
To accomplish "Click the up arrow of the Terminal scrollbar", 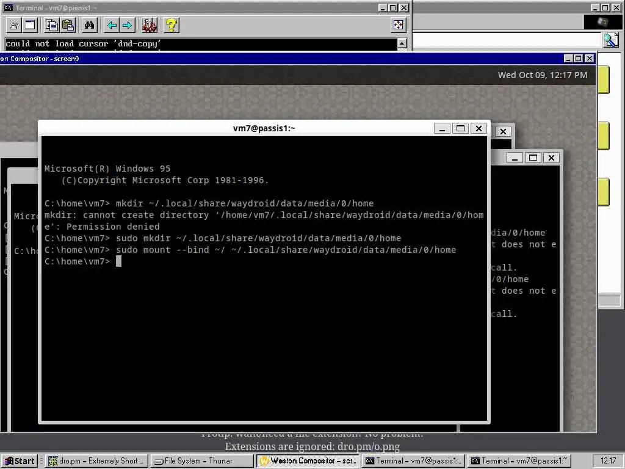I will click(x=402, y=43).
